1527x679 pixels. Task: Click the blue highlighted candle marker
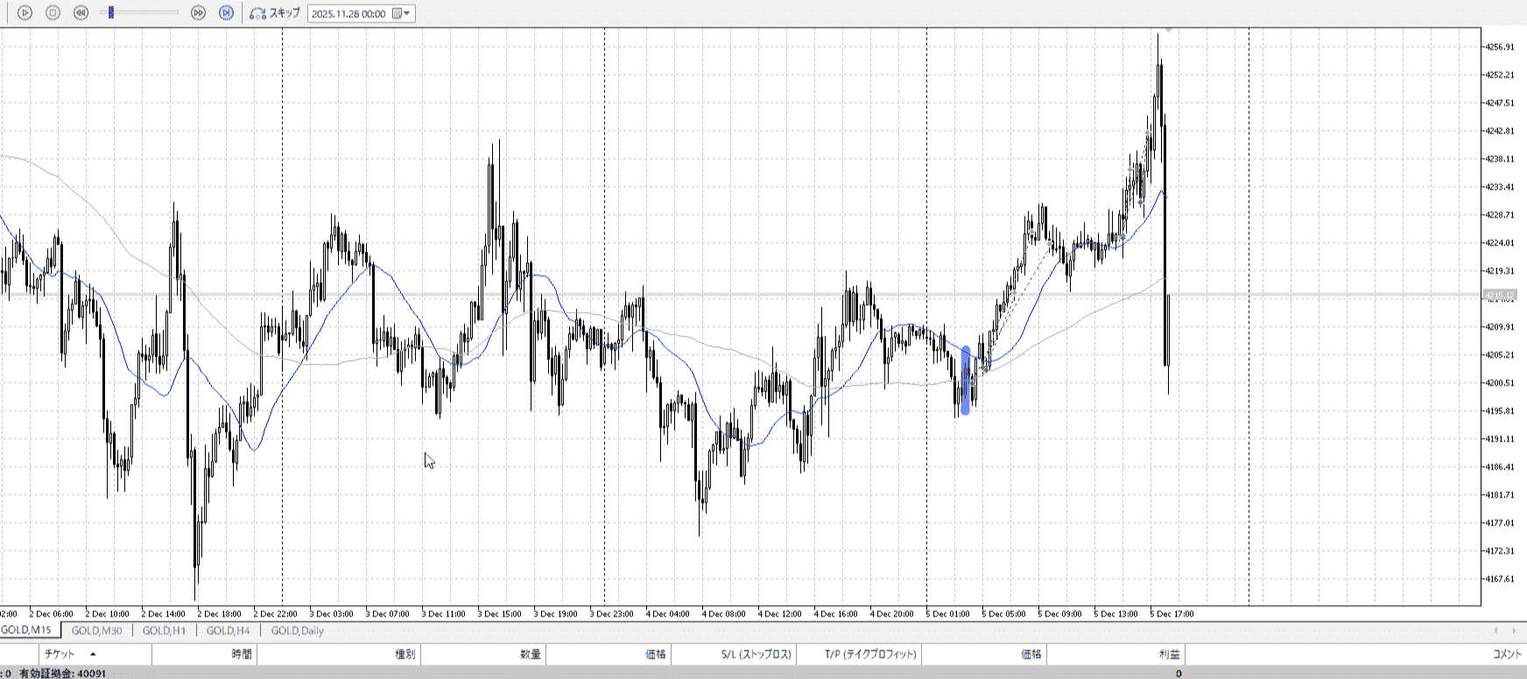click(966, 380)
